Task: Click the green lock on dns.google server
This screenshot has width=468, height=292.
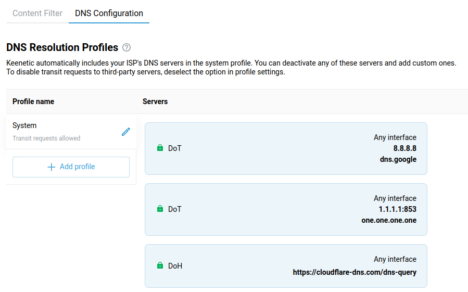Action: [160, 148]
